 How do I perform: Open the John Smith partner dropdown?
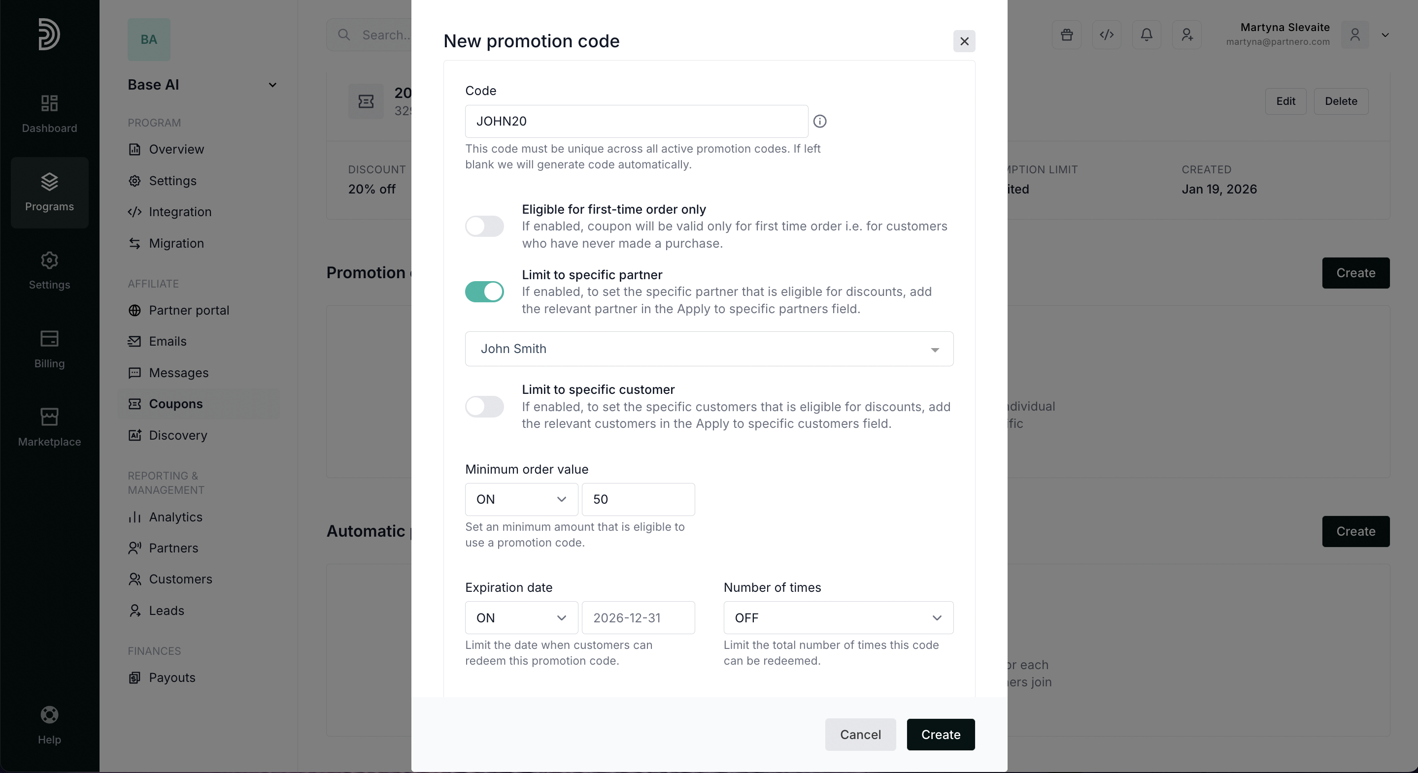709,349
